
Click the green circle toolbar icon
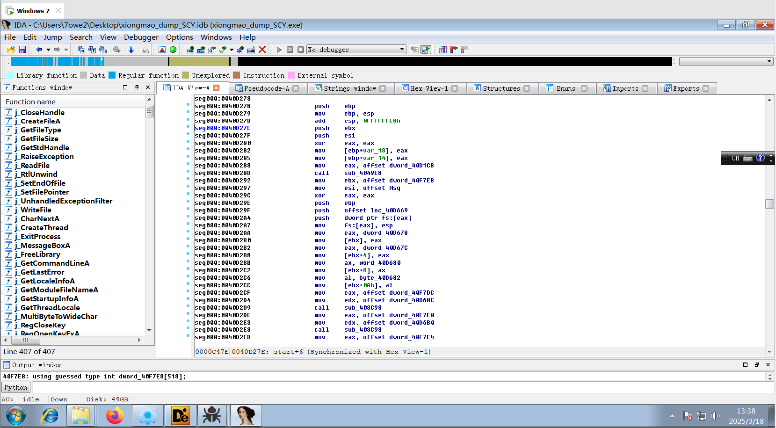[x=173, y=50]
